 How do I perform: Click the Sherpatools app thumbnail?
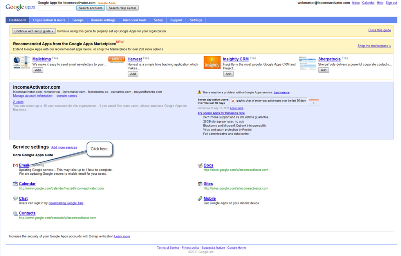307,63
